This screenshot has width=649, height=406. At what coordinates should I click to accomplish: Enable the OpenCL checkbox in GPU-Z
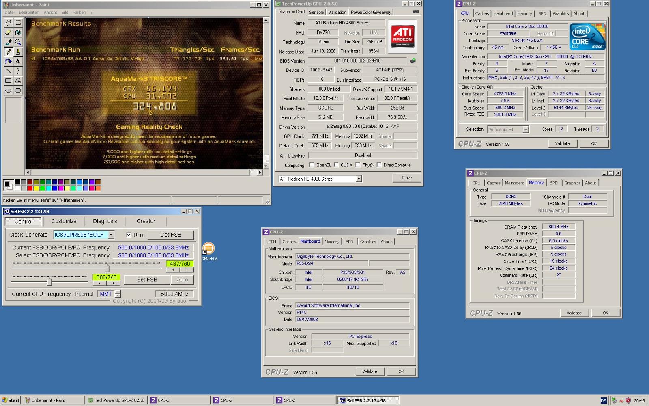[x=312, y=165]
